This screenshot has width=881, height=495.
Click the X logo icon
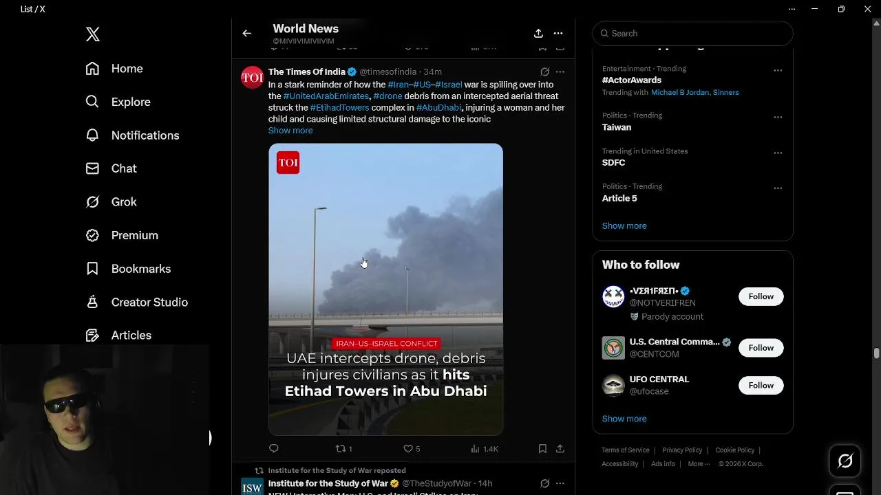(x=93, y=34)
